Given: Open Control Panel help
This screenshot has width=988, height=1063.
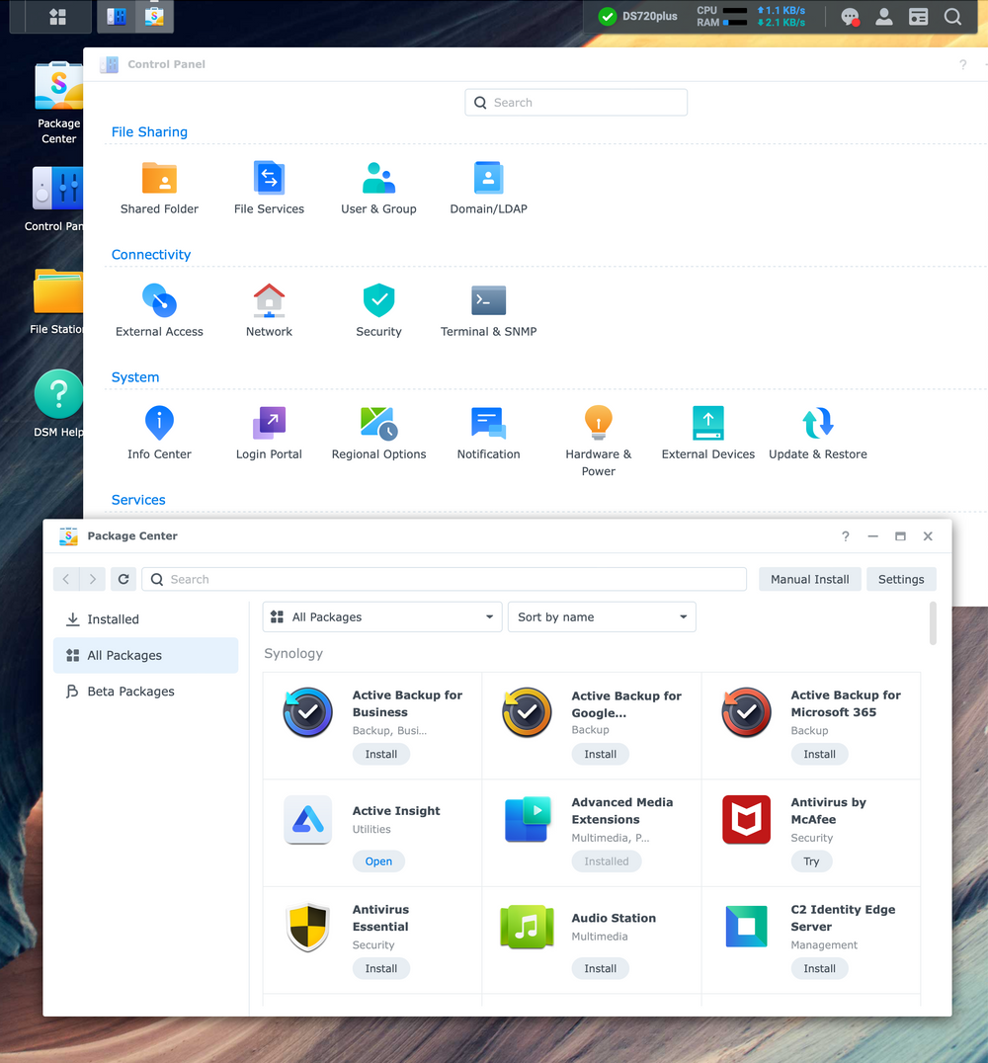Looking at the screenshot, I should pos(963,64).
